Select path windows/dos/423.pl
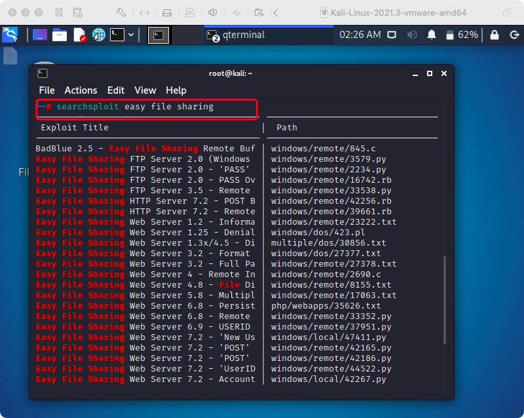The height and width of the screenshot is (418, 524). [318, 233]
